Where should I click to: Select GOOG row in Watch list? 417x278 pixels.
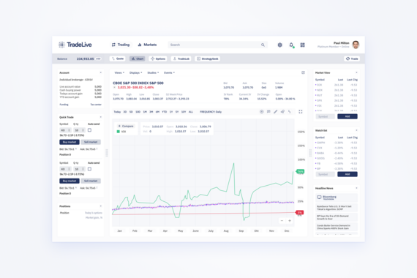[x=336, y=158]
